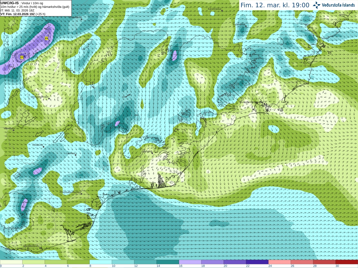The width and height of the screenshot is (358, 268).
Task: Click the Veðurstofa Íslands logo emblem
Action: pos(317,5)
